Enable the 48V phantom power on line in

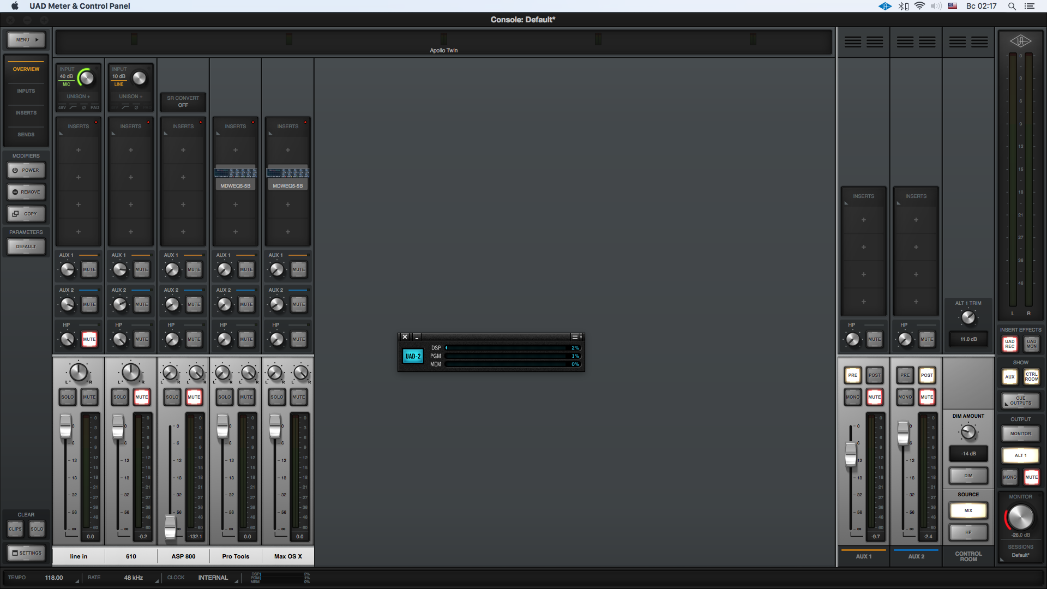click(x=62, y=107)
